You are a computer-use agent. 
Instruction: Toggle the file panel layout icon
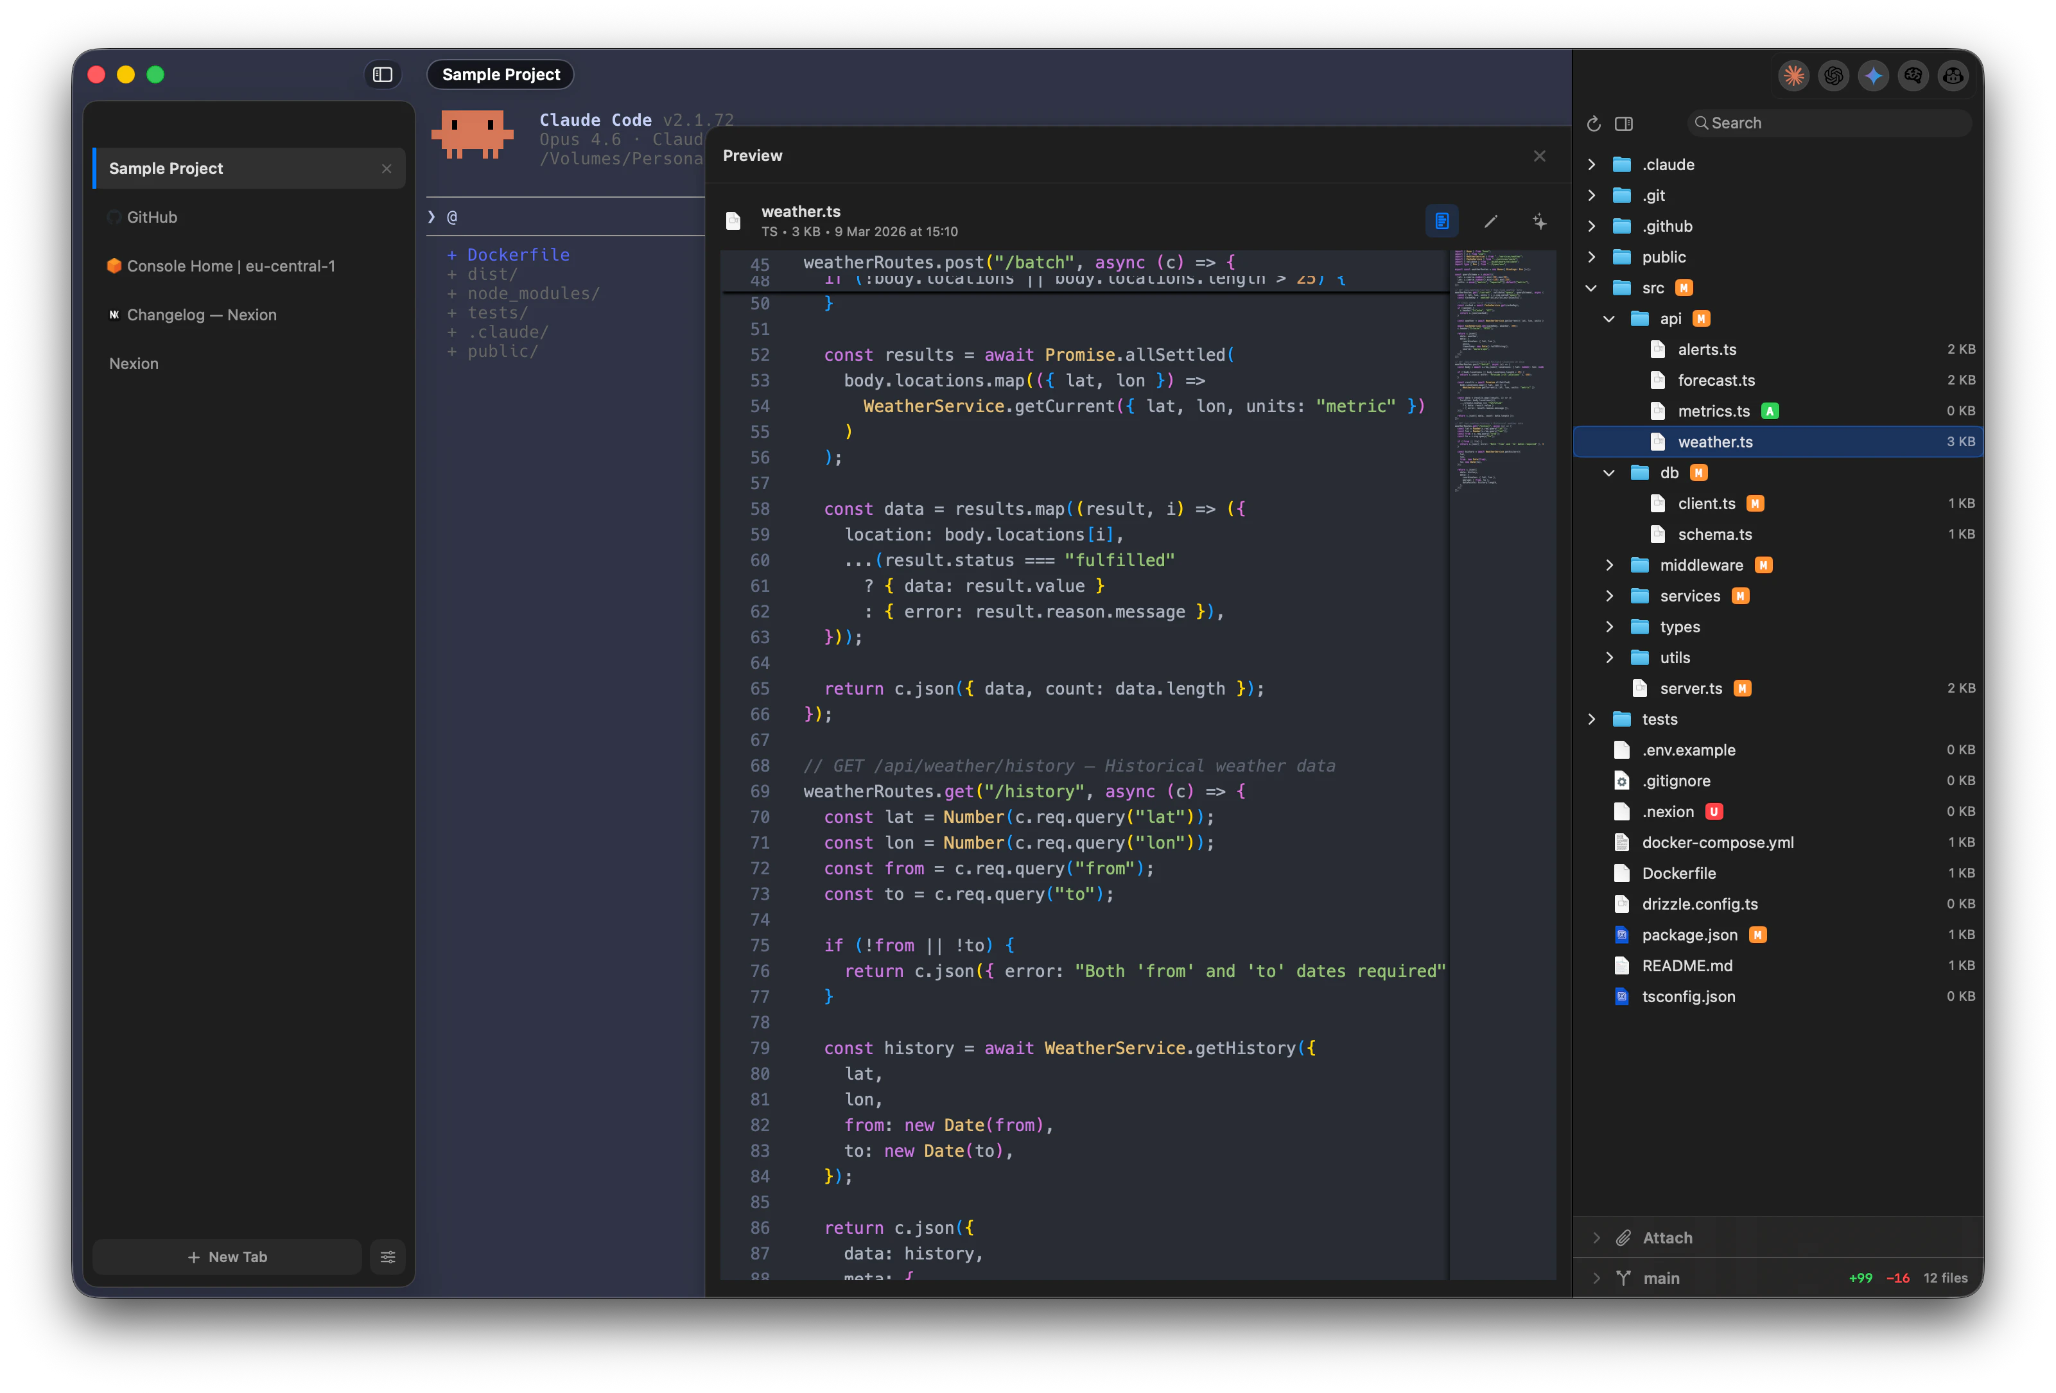(x=1623, y=124)
